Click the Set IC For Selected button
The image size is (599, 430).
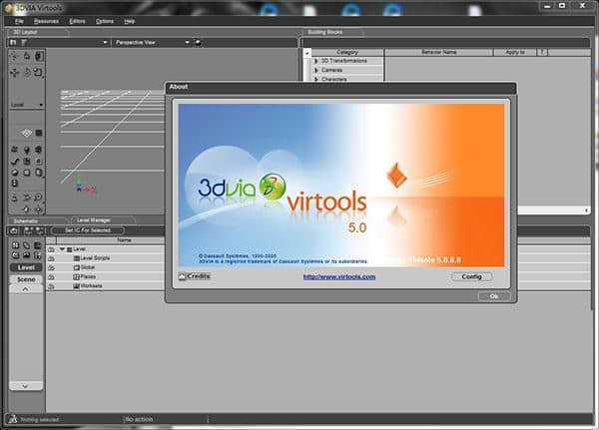[x=86, y=230]
